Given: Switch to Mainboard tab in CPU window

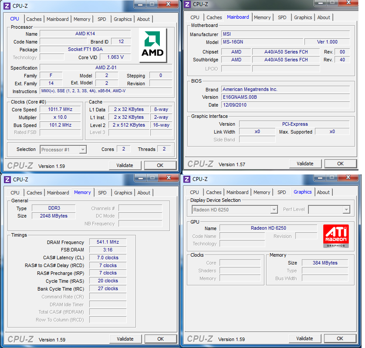Looking at the screenshot, I should pyautogui.click(x=57, y=19).
